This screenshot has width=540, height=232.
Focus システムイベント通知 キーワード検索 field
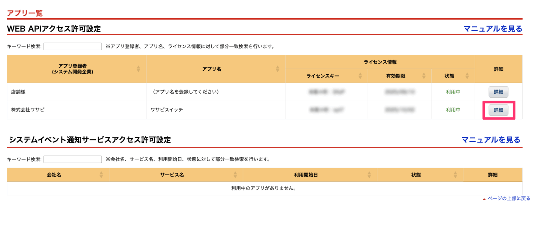[73, 159]
